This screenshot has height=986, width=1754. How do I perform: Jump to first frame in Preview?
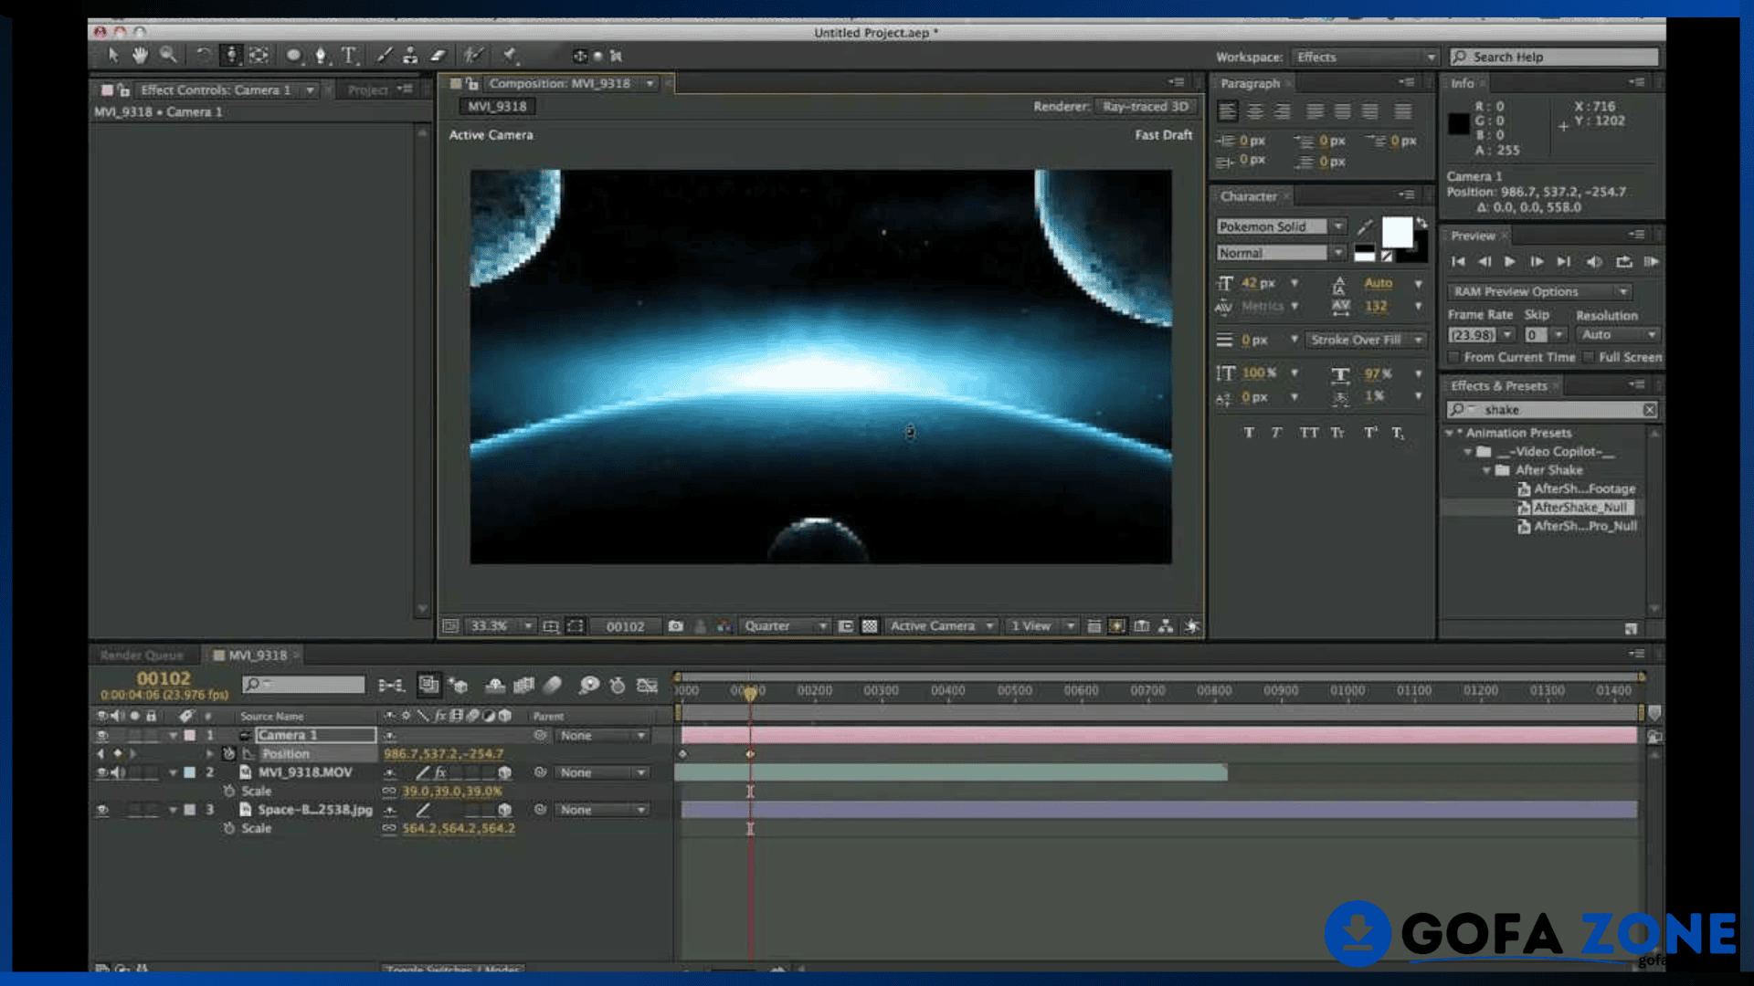click(1458, 262)
